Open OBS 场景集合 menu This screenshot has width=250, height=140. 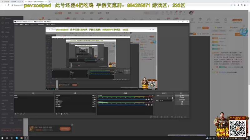(x=41, y=25)
